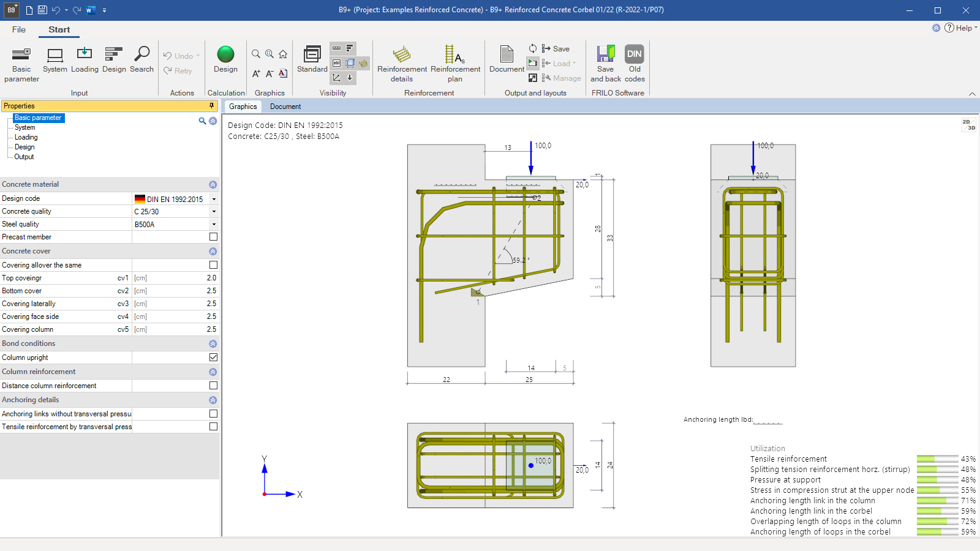Screen dimensions: 980x551
Task: Open the Design code dropdown
Action: tap(214, 199)
